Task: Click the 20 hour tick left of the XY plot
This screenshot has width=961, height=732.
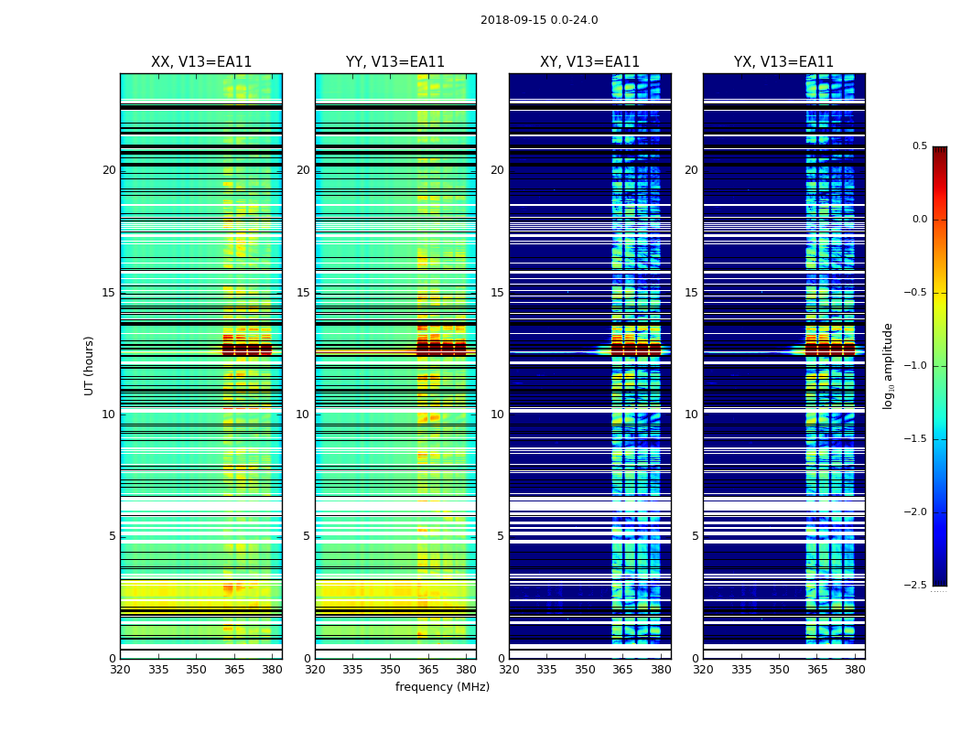Action: tap(496, 170)
